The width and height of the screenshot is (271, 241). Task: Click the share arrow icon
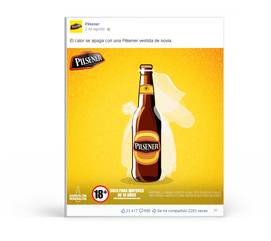(154, 211)
